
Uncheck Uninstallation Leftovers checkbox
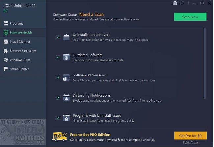[x=58, y=37]
